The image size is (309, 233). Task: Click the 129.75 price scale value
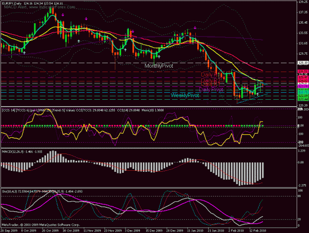pyautogui.click(x=303, y=53)
